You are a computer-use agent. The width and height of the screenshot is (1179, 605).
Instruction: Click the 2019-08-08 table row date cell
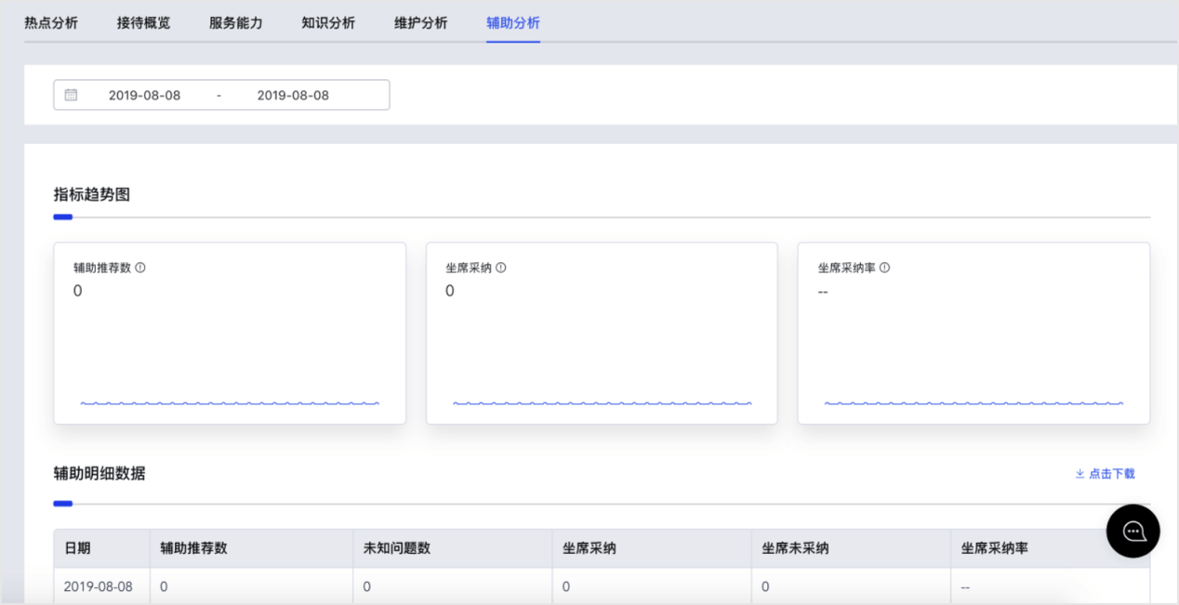(x=101, y=586)
